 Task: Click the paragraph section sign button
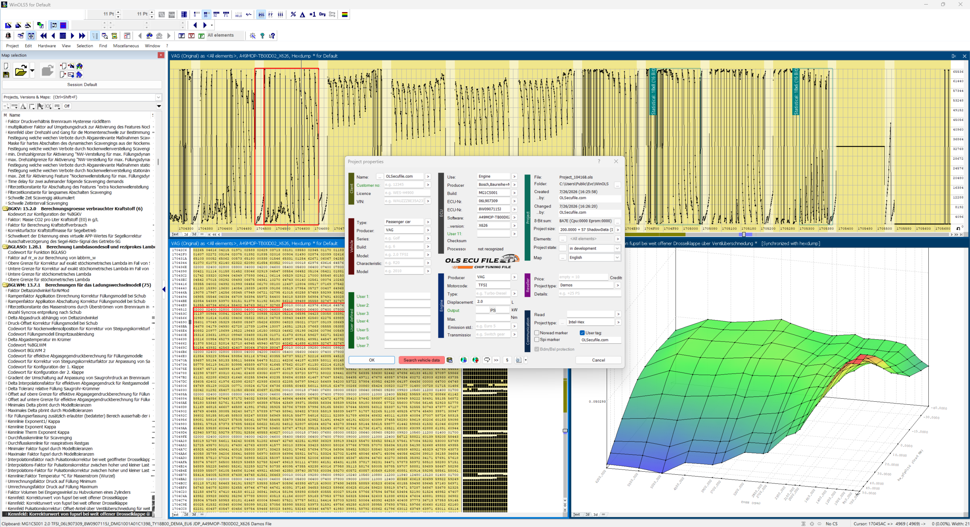(x=507, y=360)
